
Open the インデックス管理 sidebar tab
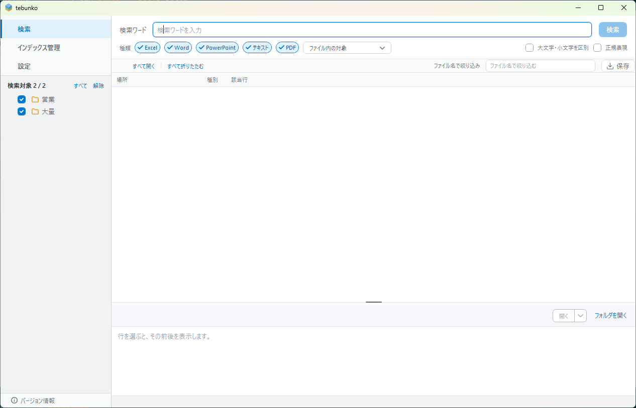(56, 48)
